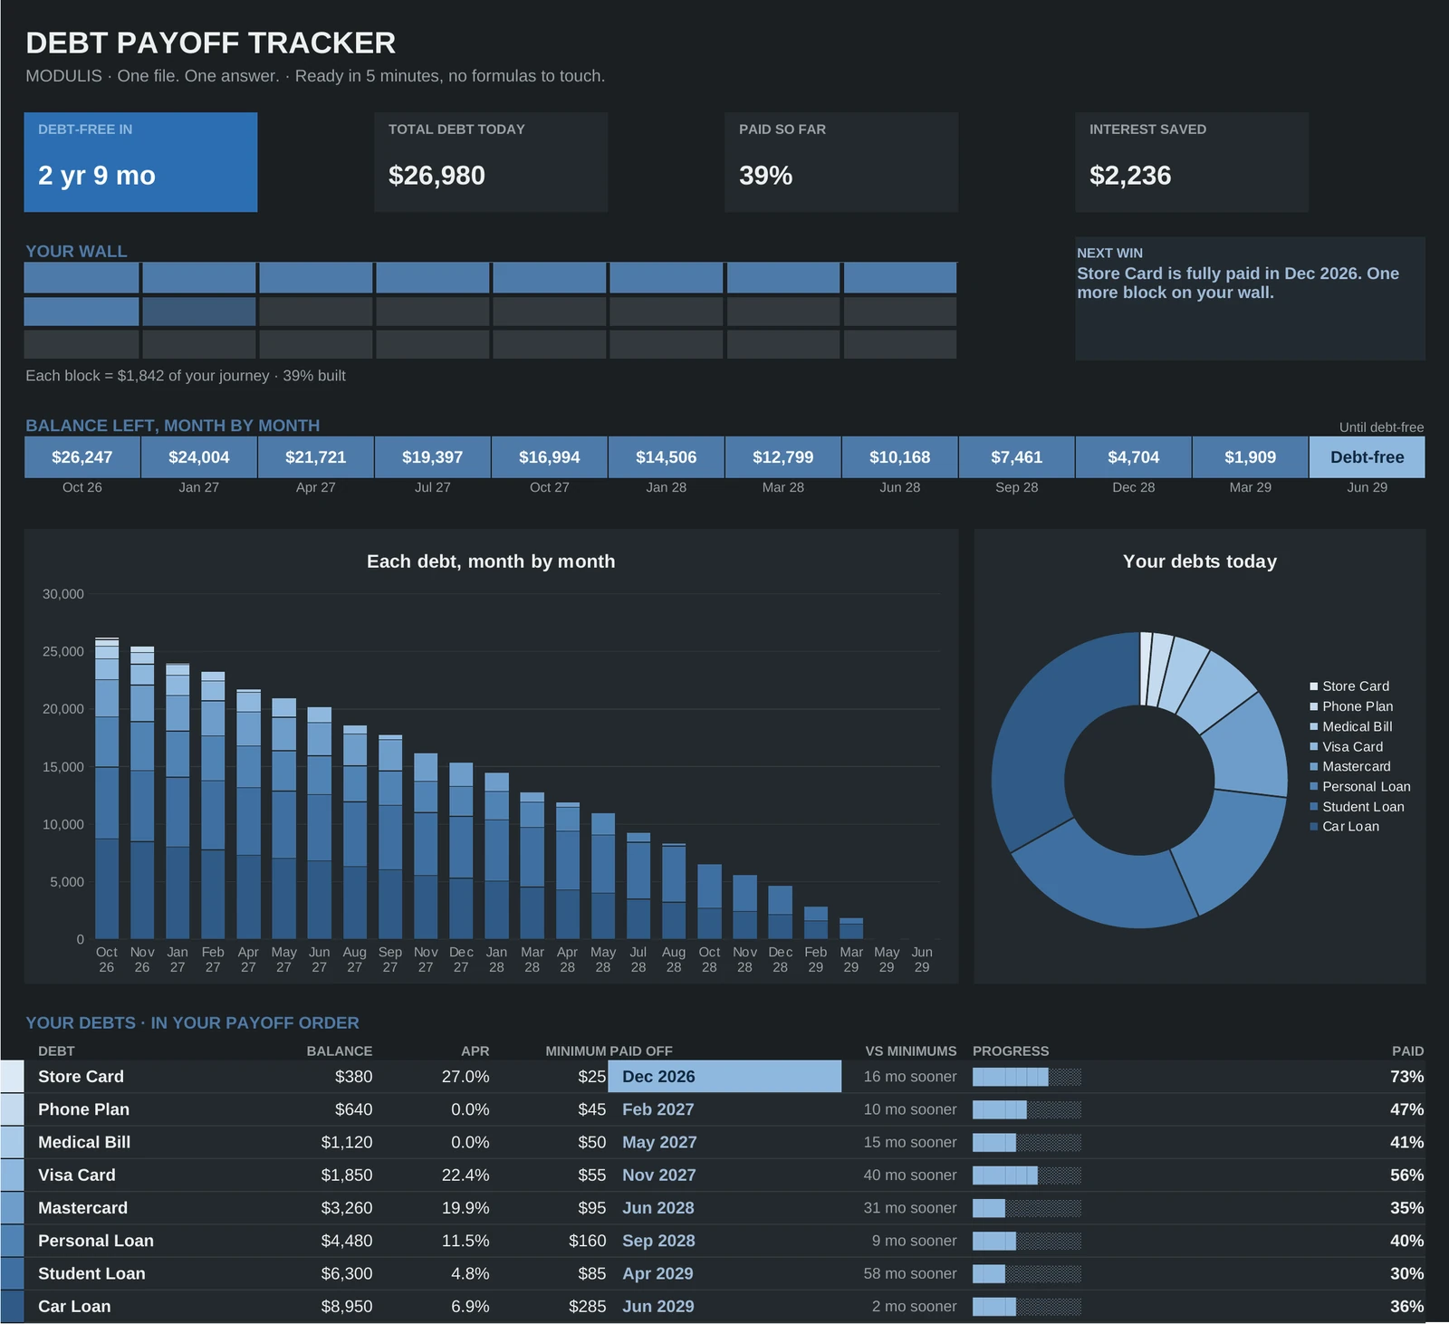Click the APR column header
Viewport: 1449px width, 1324px height.
(x=475, y=1051)
